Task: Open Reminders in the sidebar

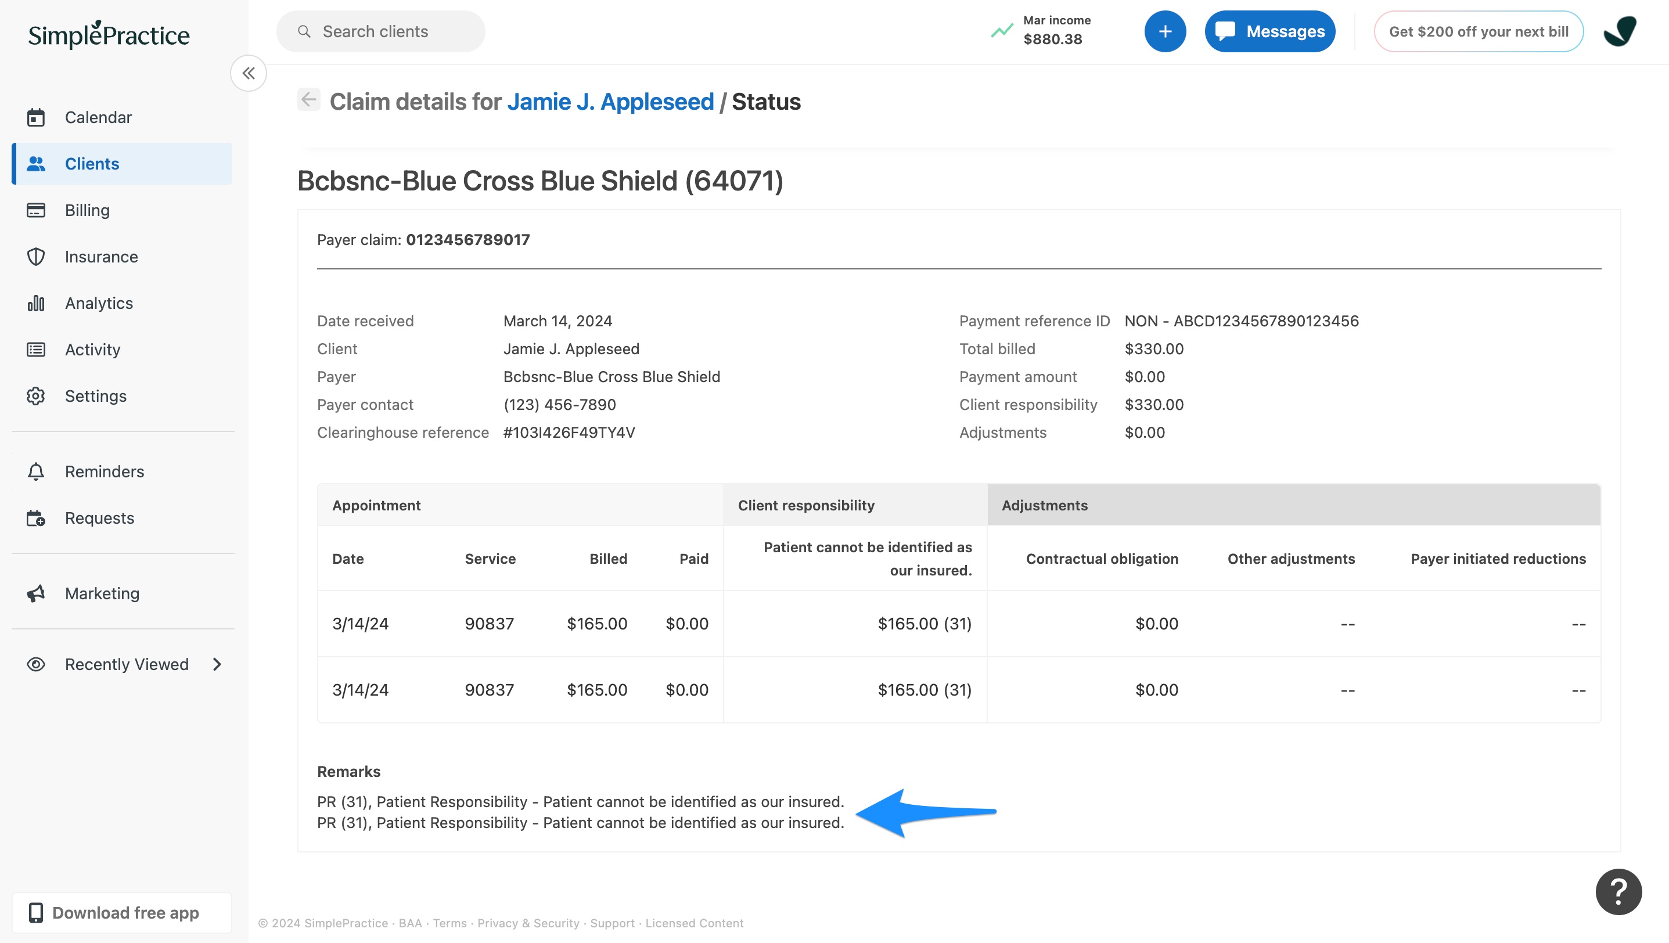Action: pyautogui.click(x=105, y=472)
